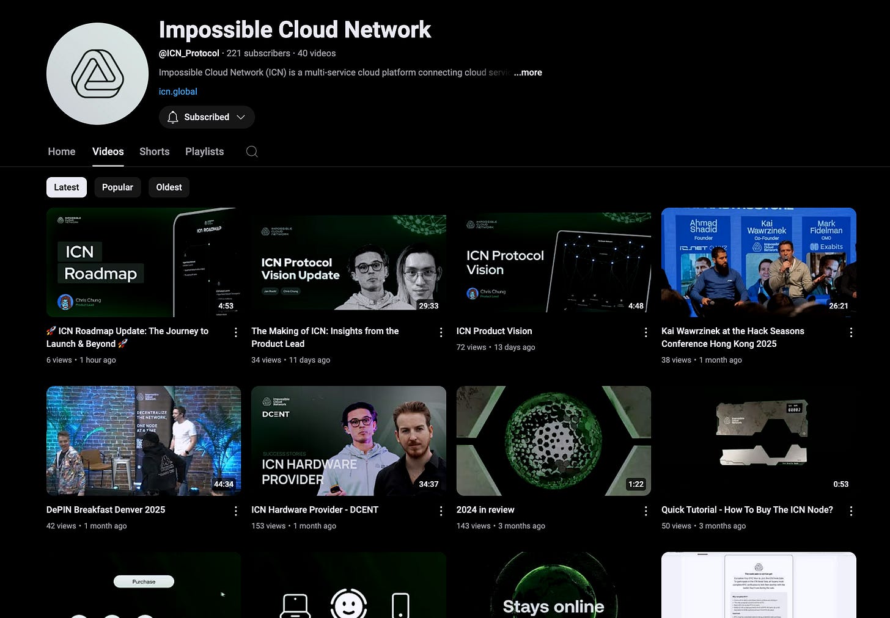
Task: Sort videos by Oldest
Action: pos(169,187)
